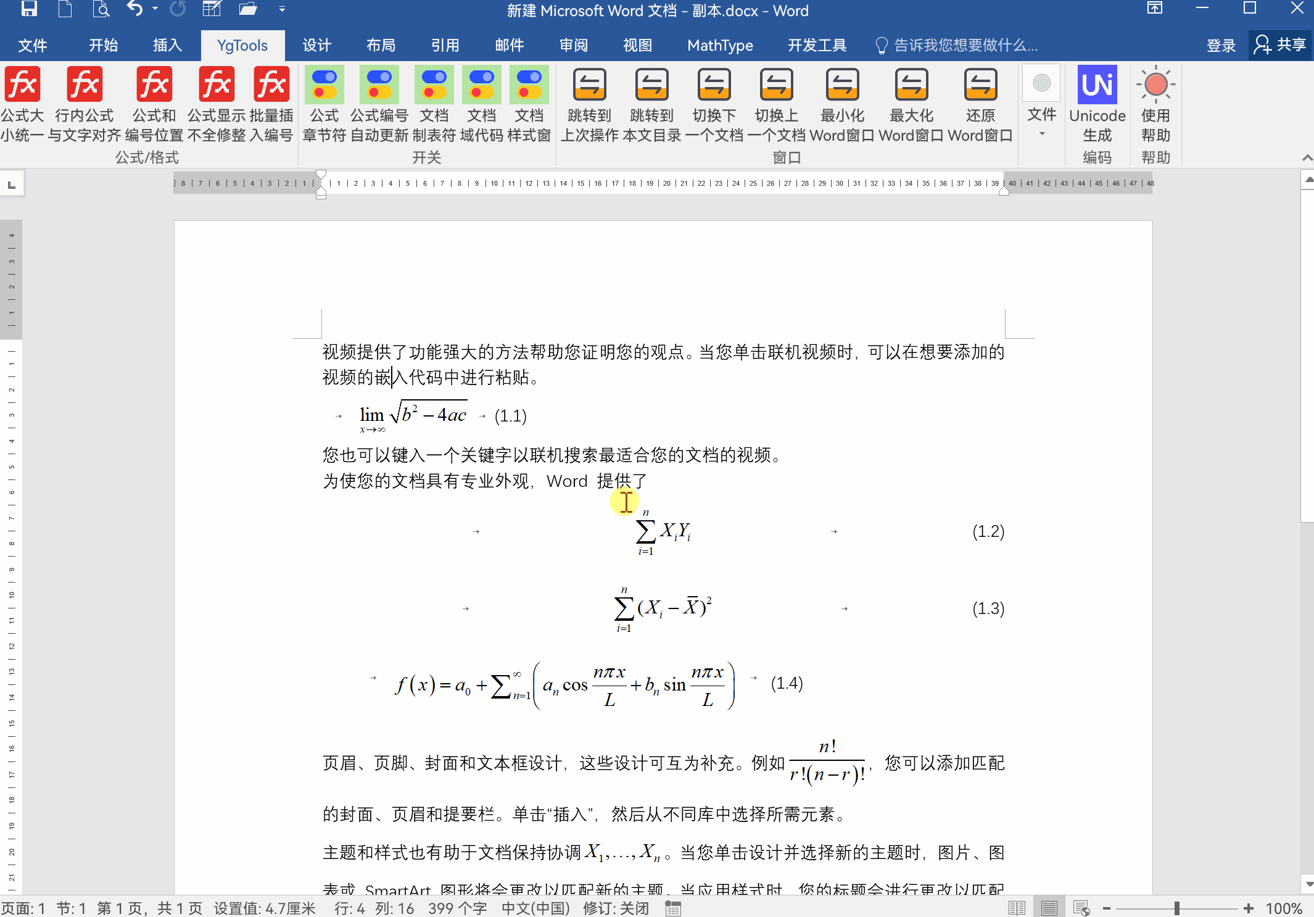Click 跳转到上次操作 window icon
Screen dimensions: 1314x917
click(x=589, y=85)
